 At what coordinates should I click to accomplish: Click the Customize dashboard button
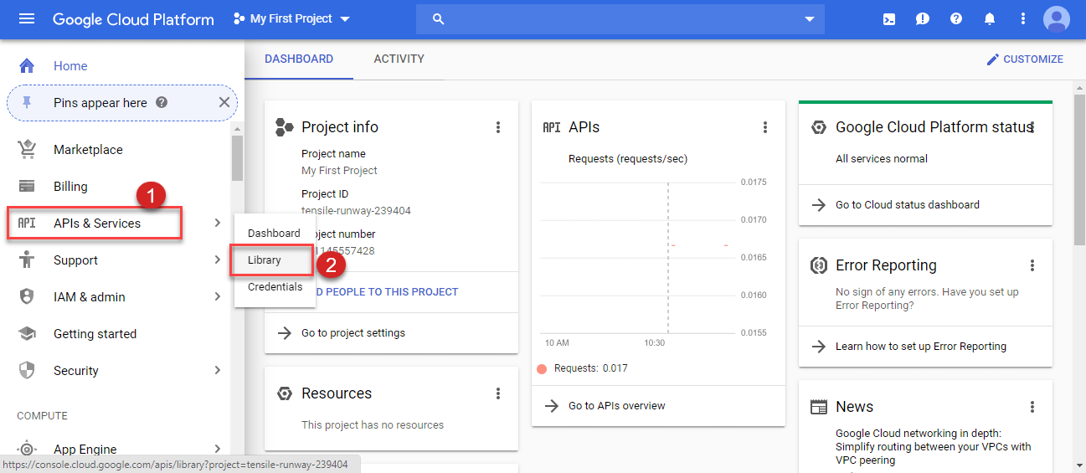coord(1025,59)
